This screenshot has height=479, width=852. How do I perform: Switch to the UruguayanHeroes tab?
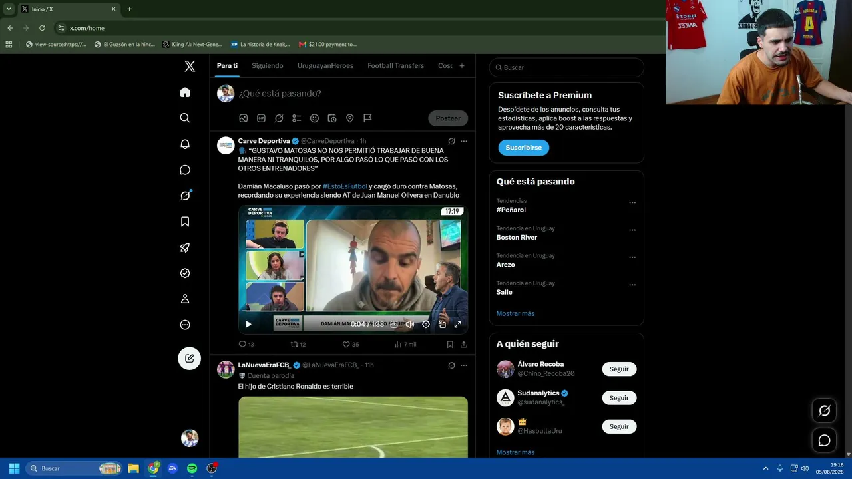tap(325, 66)
